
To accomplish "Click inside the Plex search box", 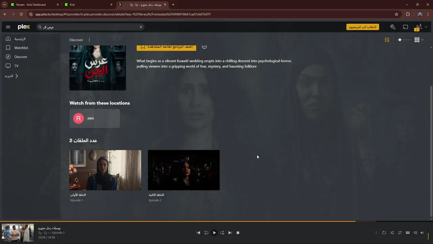I will click(x=90, y=27).
